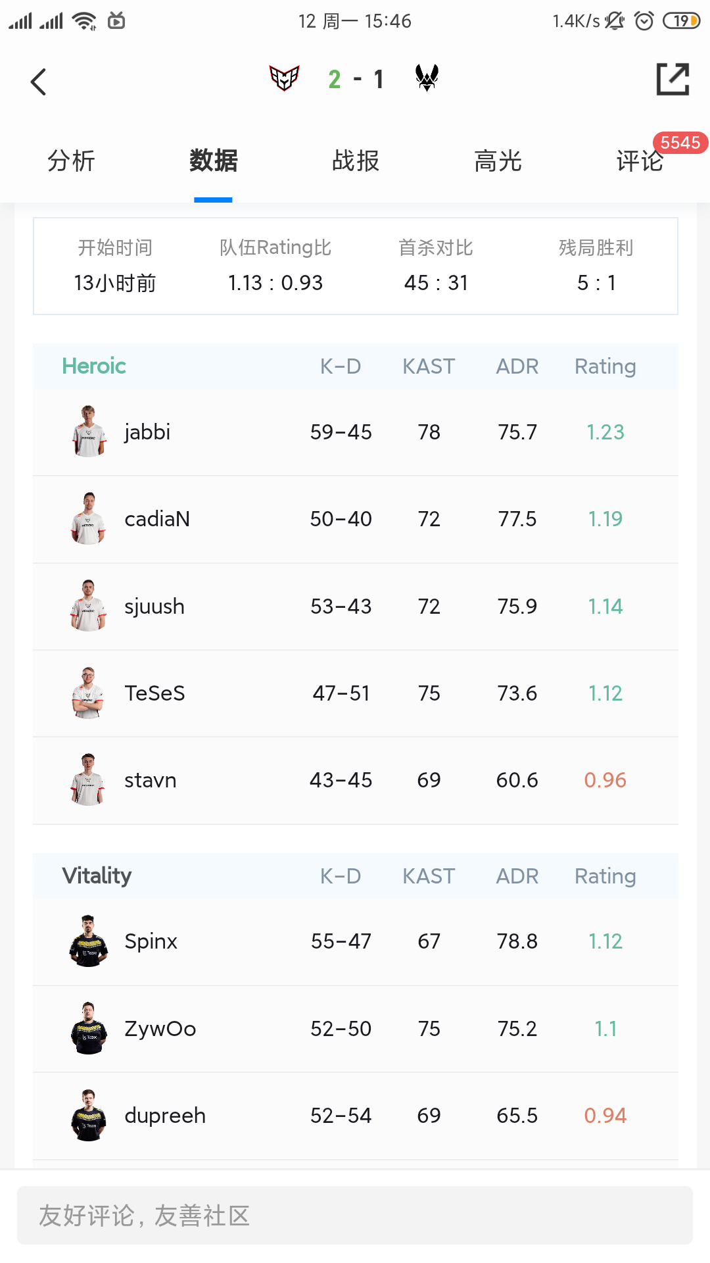The width and height of the screenshot is (710, 1263).
Task: Open the Heroic team name header
Action: tap(94, 366)
